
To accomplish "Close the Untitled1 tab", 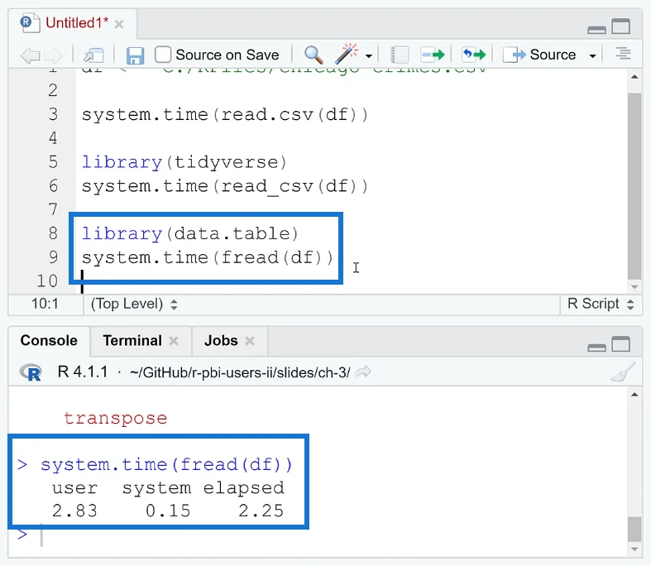I will (119, 24).
